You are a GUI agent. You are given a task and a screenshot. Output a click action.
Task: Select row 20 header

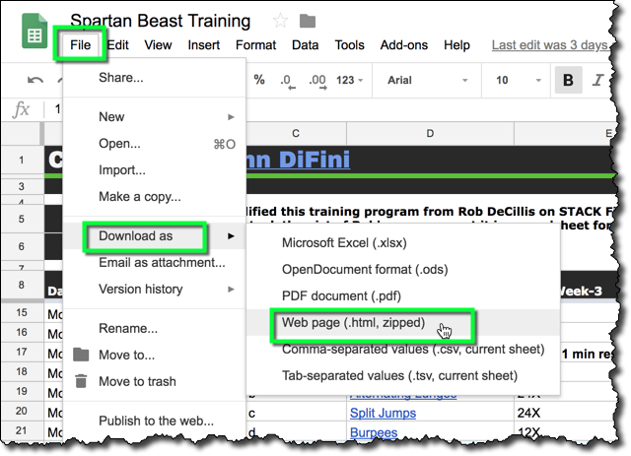(22, 411)
